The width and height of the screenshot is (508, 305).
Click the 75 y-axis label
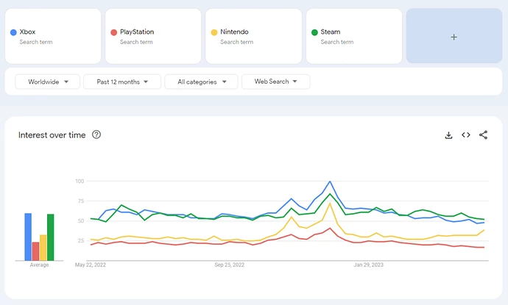81,201
